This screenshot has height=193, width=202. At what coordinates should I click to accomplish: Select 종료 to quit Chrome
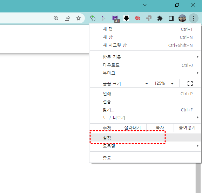pos(145,158)
